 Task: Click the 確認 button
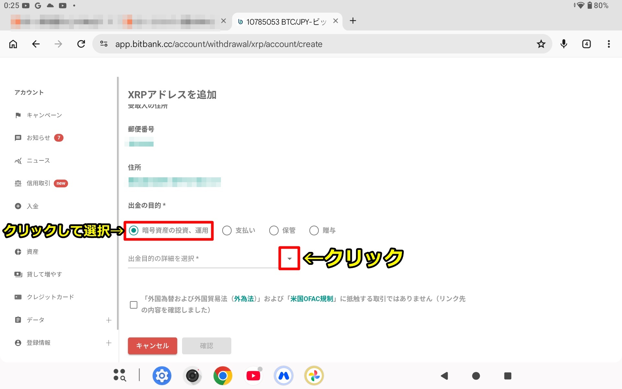pos(206,346)
